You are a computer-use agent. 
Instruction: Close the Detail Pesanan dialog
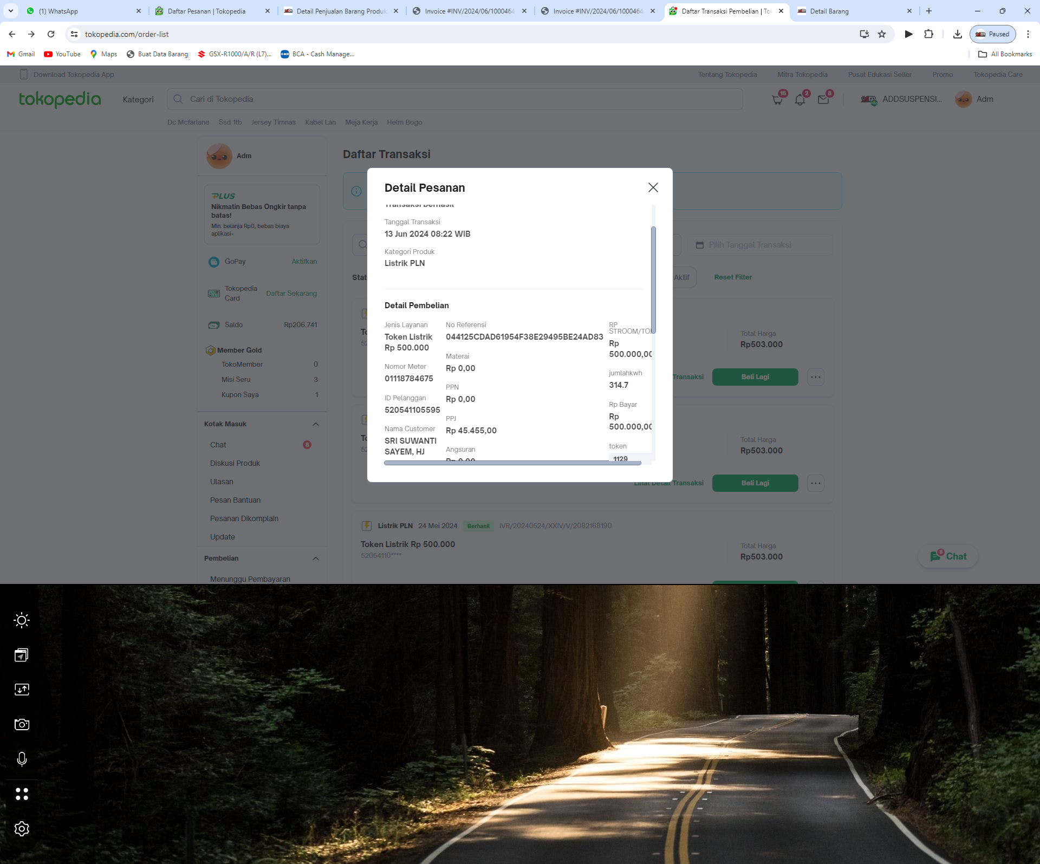coord(653,187)
